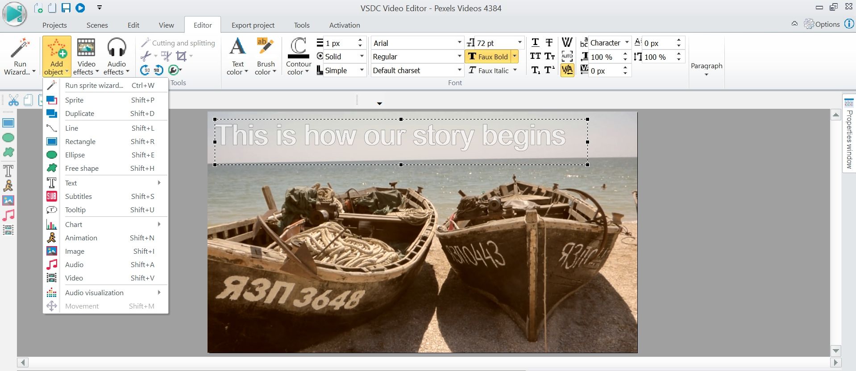Open Video effects menu
The height and width of the screenshot is (371, 856).
point(86,56)
